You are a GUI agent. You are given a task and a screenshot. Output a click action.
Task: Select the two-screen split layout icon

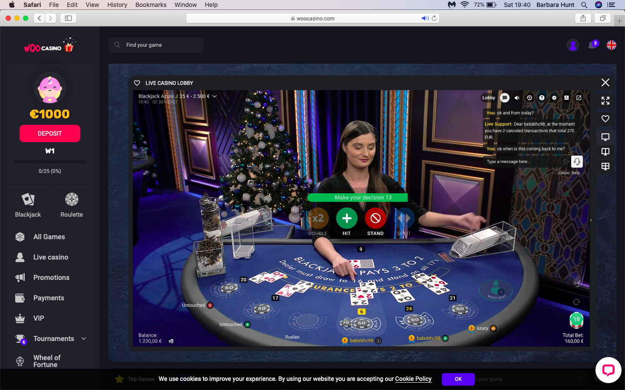(605, 152)
